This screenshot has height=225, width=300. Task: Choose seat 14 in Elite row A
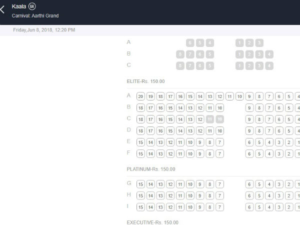(x=200, y=96)
